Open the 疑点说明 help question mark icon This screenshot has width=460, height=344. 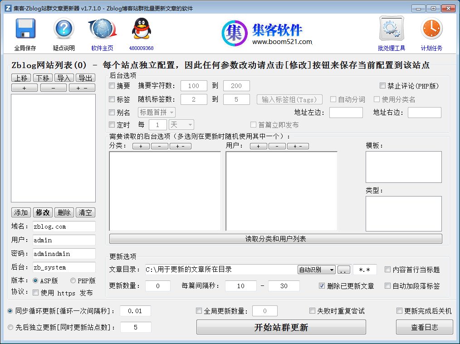64,29
